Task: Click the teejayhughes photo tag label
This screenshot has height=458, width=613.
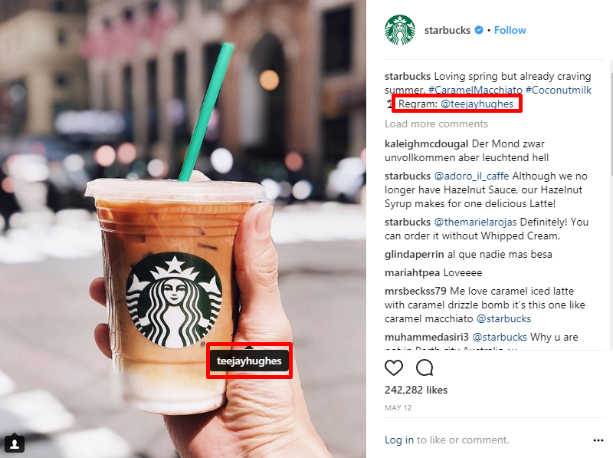Action: coord(249,361)
